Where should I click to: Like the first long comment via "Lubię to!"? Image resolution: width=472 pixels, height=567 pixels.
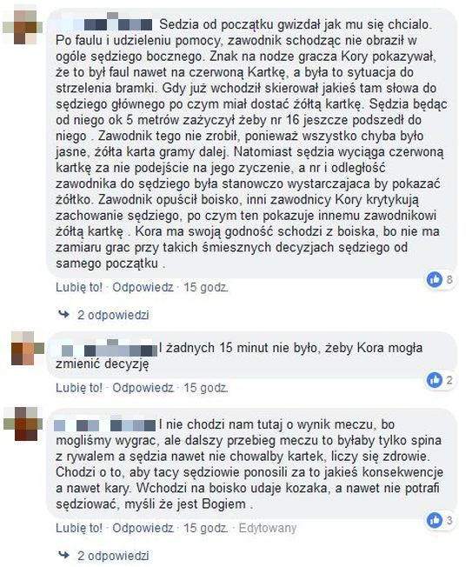click(79, 287)
